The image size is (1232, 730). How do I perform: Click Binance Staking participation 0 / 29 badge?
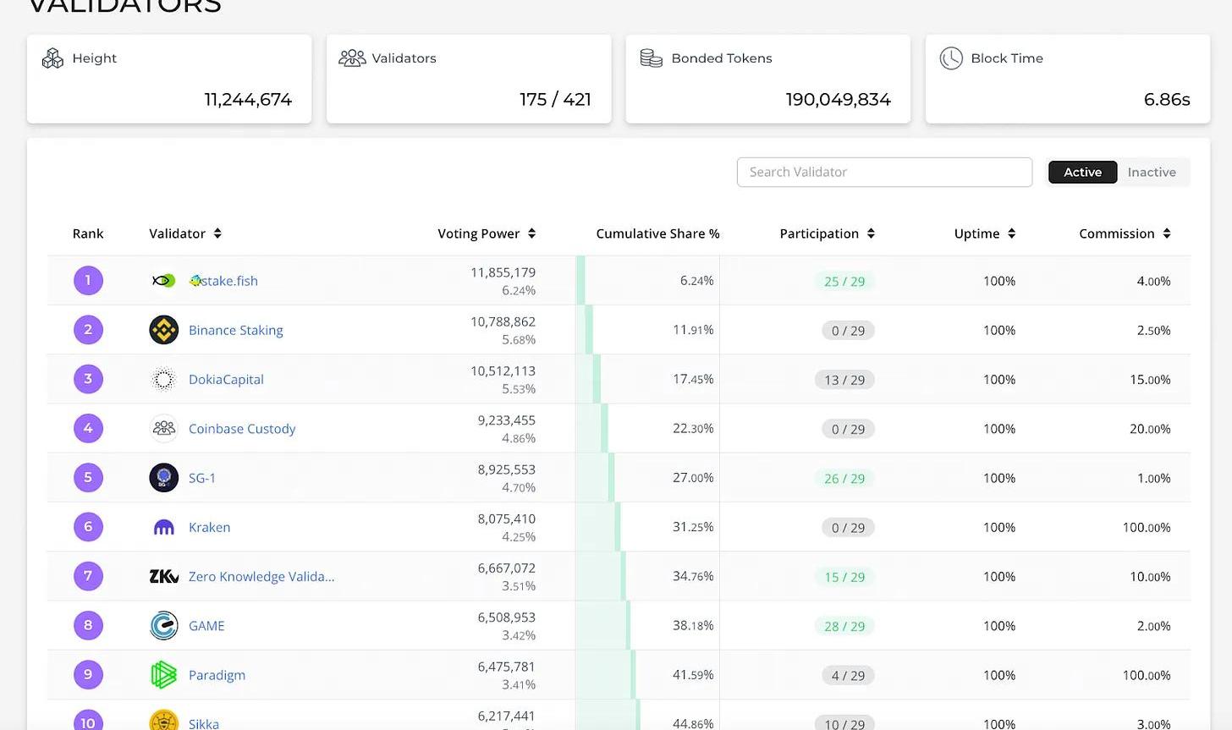click(848, 331)
